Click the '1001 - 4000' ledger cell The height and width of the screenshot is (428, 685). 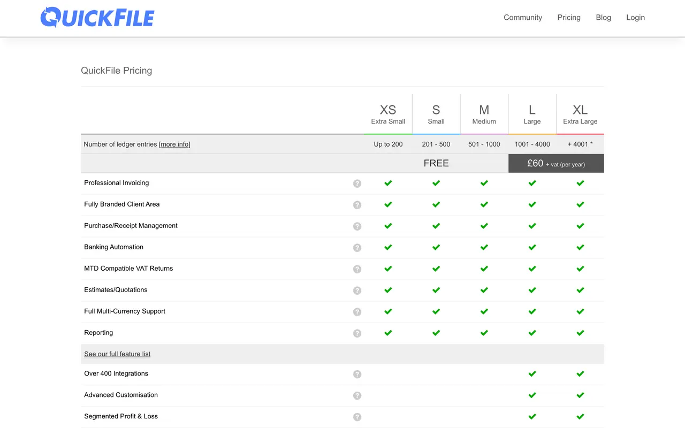tap(532, 144)
